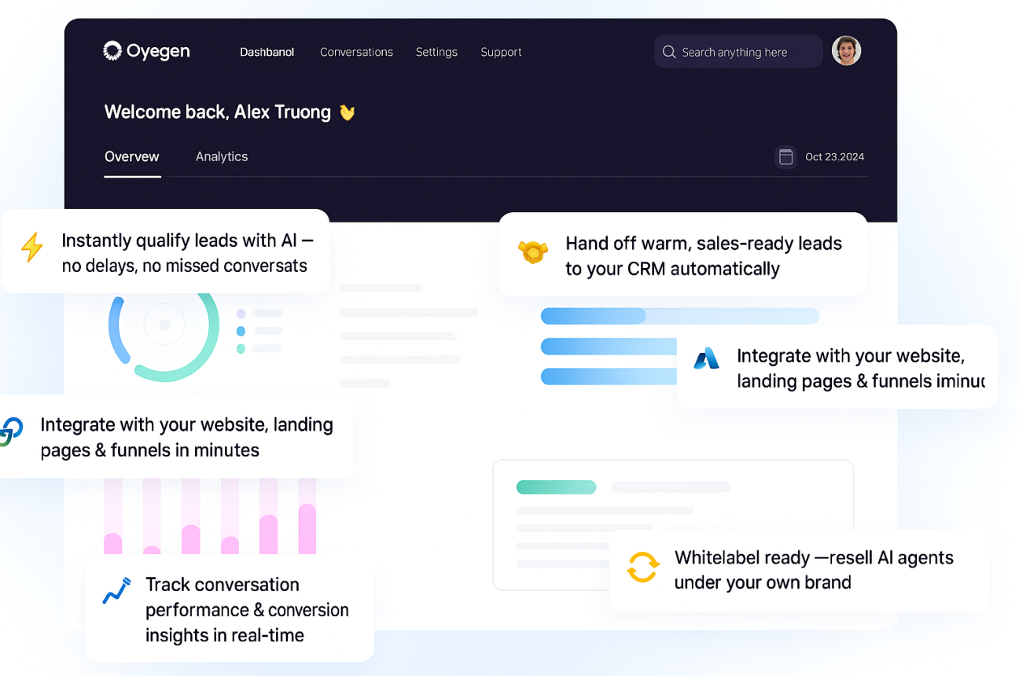Open the Dashboard menu item
Image resolution: width=1019 pixels, height=676 pixels.
click(x=267, y=52)
